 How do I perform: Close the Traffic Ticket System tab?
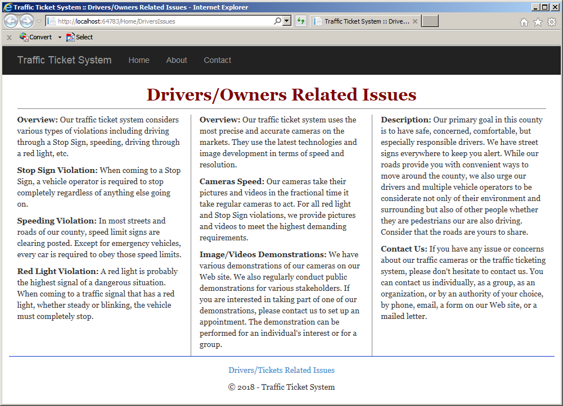(x=415, y=21)
